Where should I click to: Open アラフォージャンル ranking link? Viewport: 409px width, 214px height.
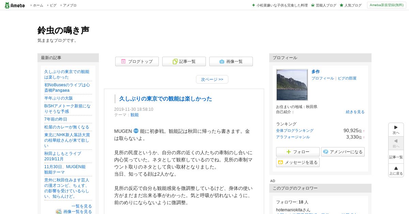pos(293,137)
